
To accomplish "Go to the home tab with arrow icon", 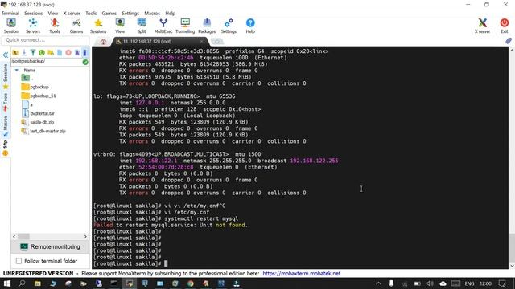I will (x=103, y=42).
